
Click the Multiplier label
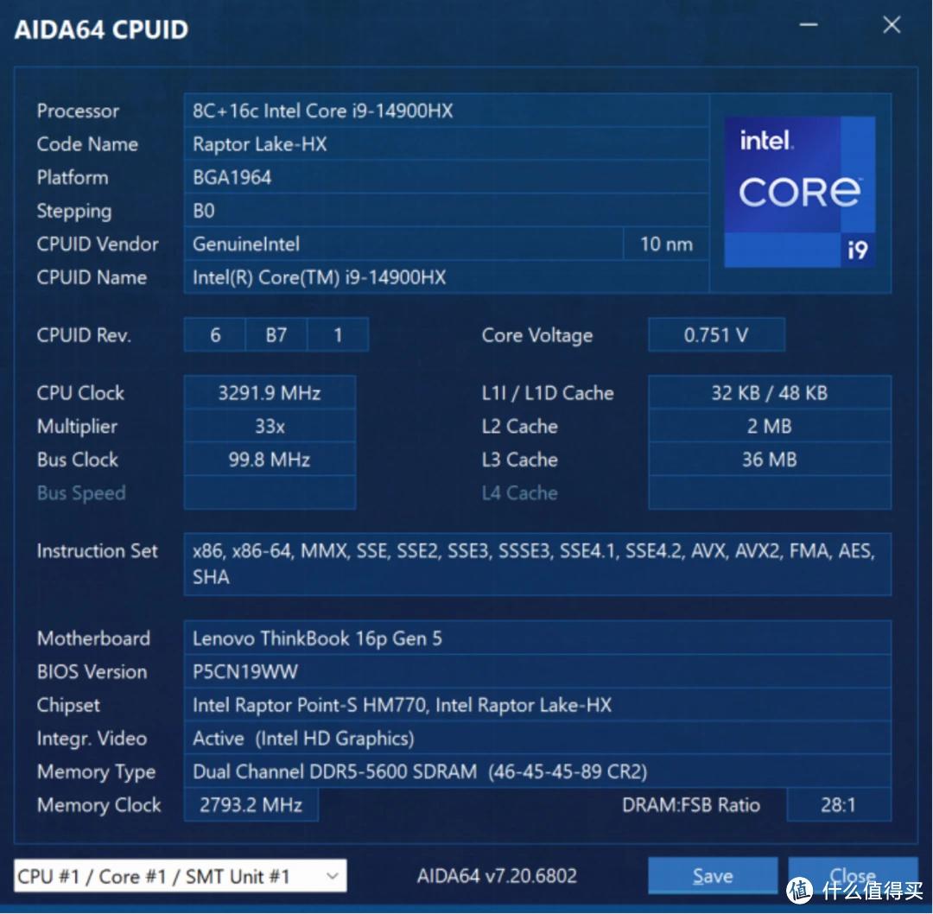click(x=78, y=426)
